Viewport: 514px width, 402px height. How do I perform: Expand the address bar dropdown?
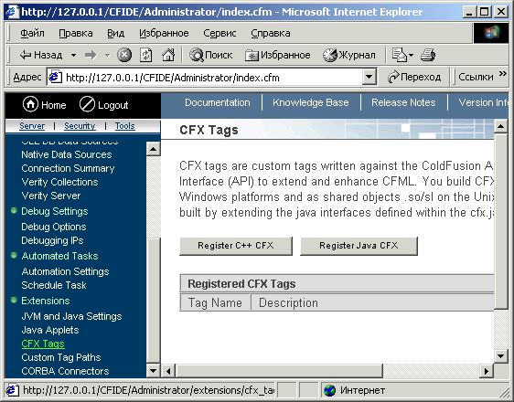click(369, 78)
